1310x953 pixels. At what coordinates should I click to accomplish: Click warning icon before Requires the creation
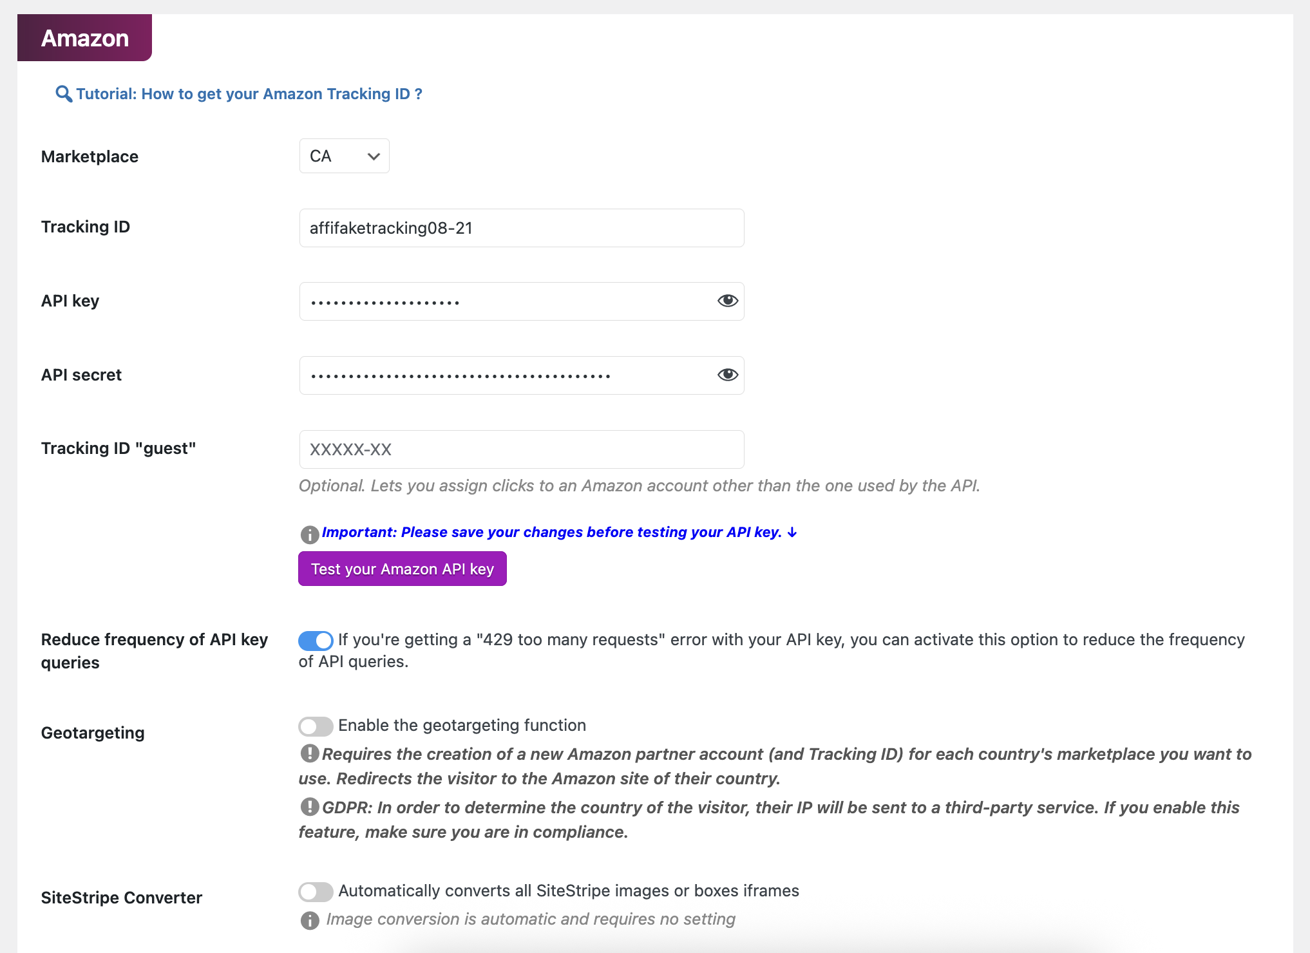click(x=310, y=753)
